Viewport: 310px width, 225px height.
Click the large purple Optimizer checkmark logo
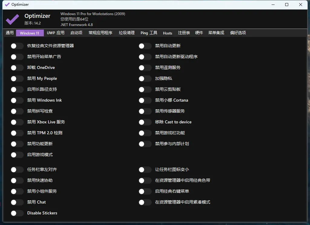pos(12,19)
